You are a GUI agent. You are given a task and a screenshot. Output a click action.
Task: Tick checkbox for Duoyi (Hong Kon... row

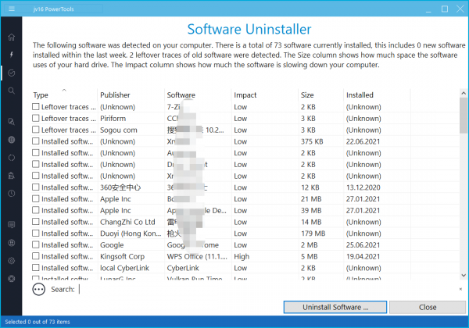[36, 233]
